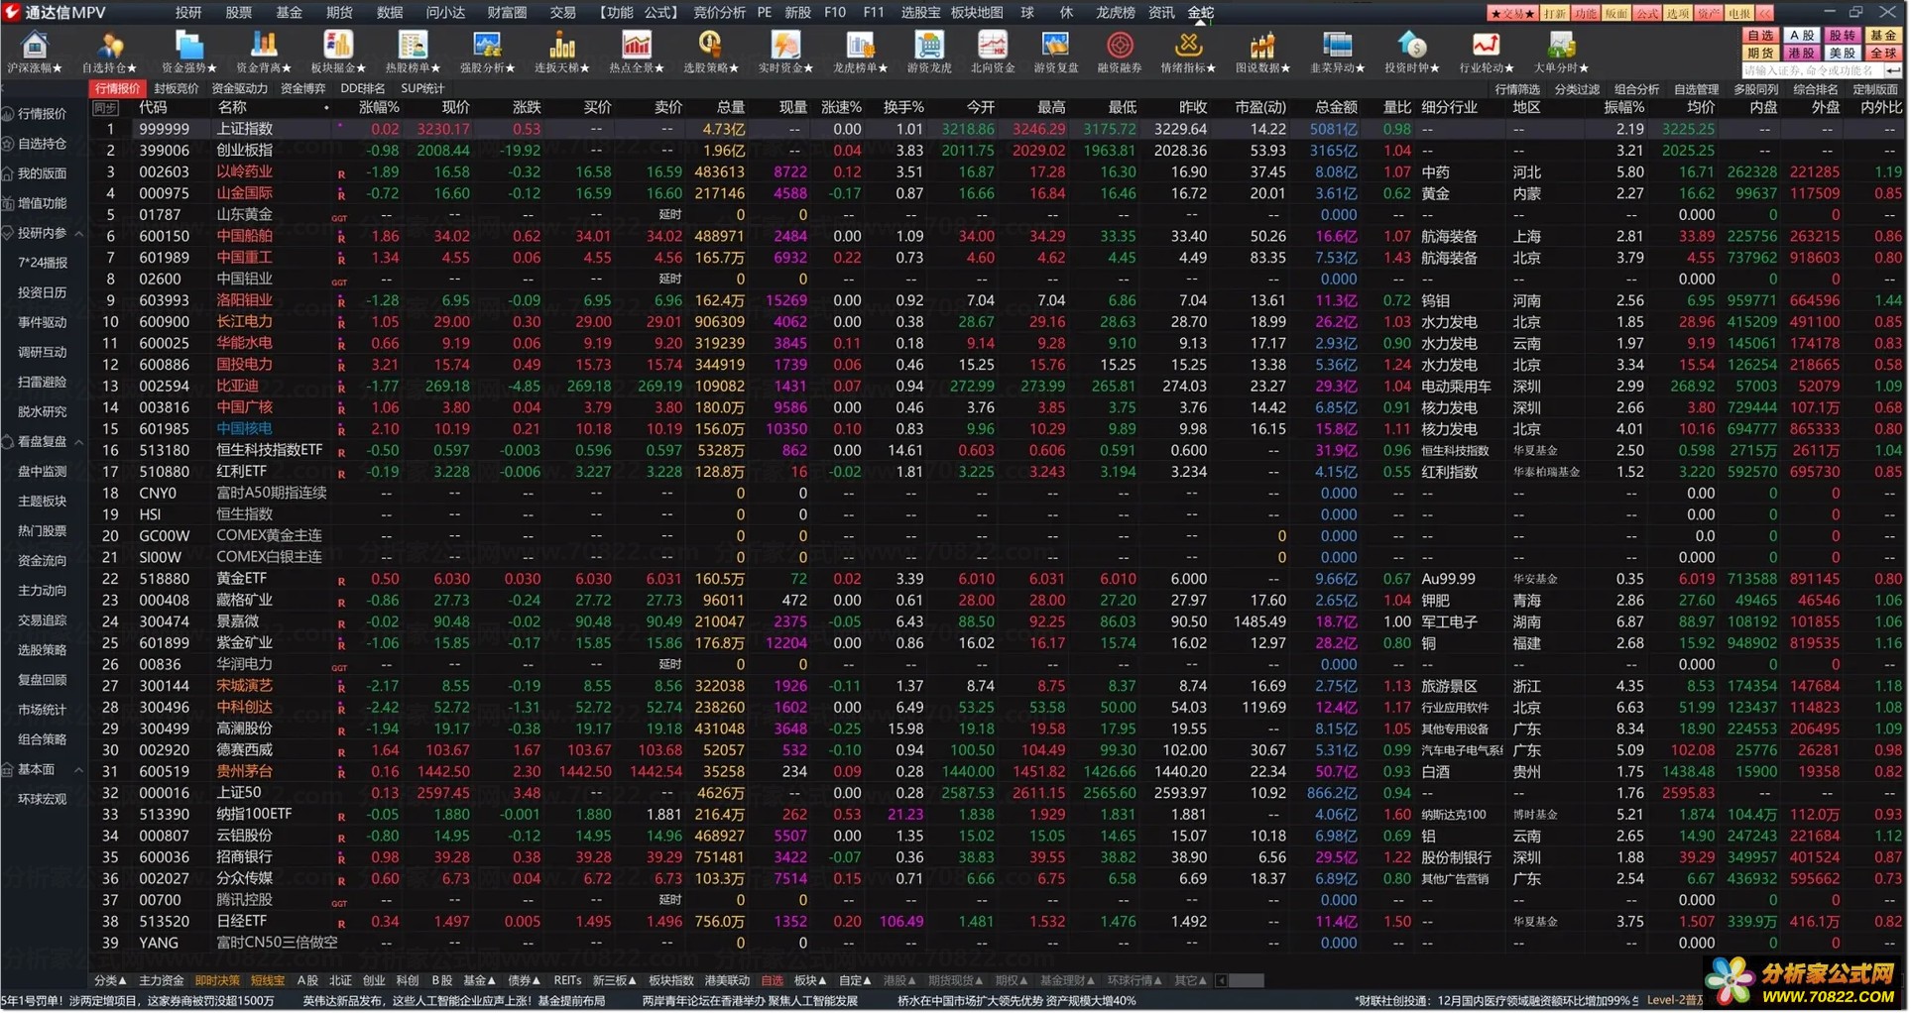1911x1013 pixels.
Task: Expand the 板块▲ bottom tab dropdown
Action: [x=811, y=981]
